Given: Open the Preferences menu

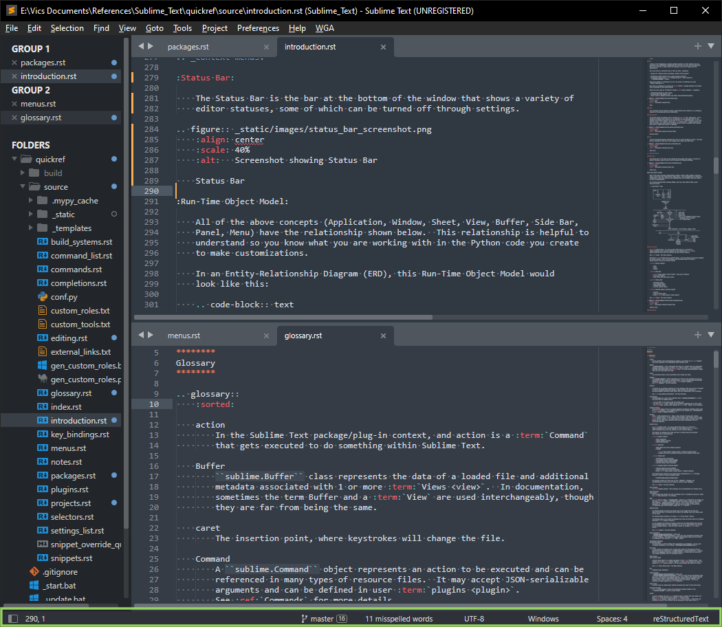Looking at the screenshot, I should coord(258,28).
